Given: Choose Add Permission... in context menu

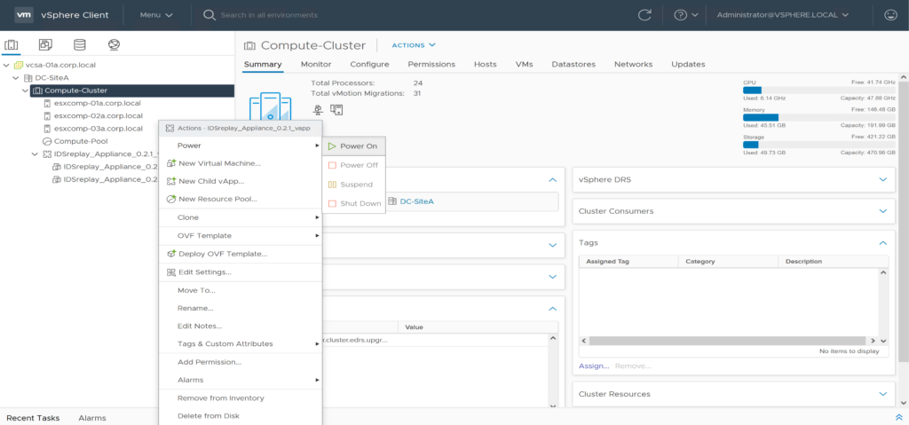Looking at the screenshot, I should click(241, 362).
